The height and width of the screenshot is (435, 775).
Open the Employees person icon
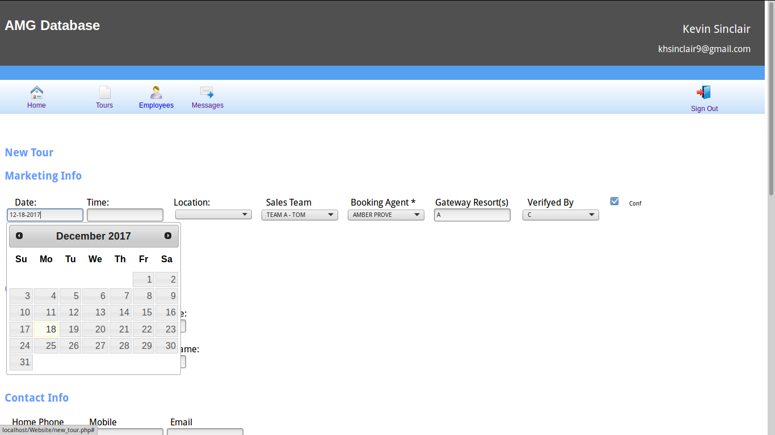point(156,93)
